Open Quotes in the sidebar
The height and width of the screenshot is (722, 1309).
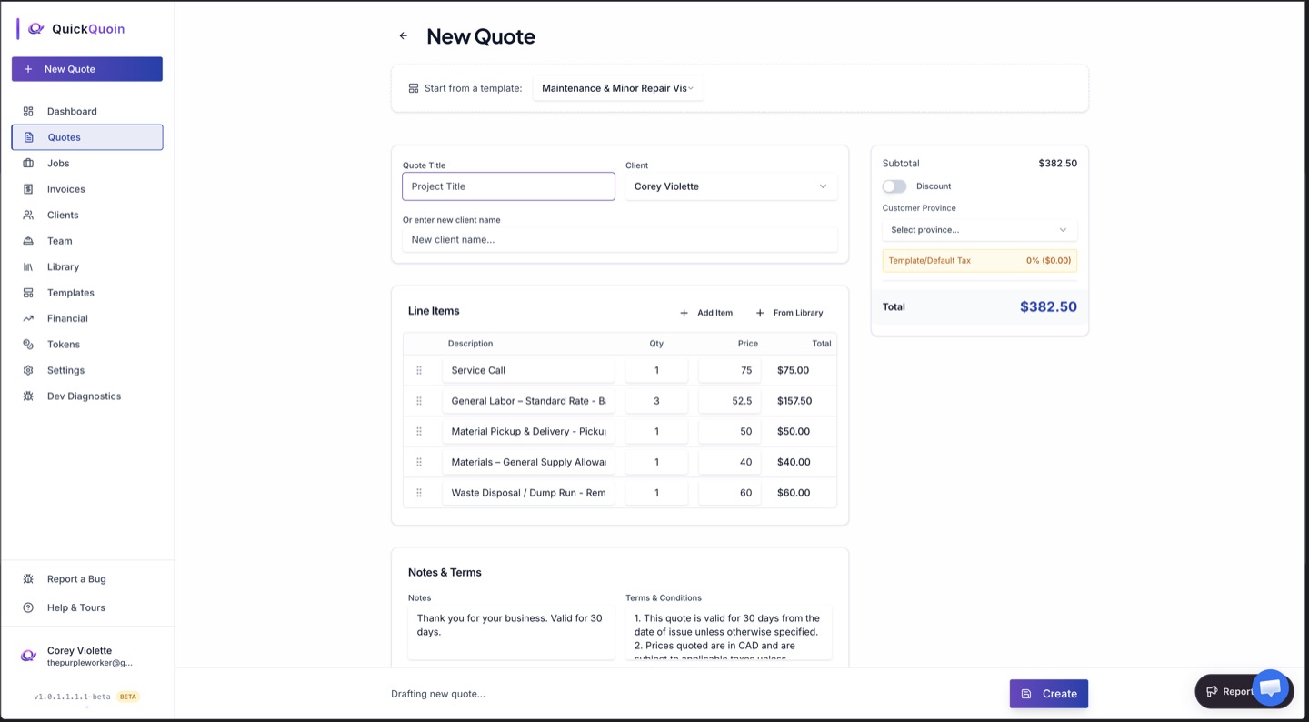click(x=87, y=137)
